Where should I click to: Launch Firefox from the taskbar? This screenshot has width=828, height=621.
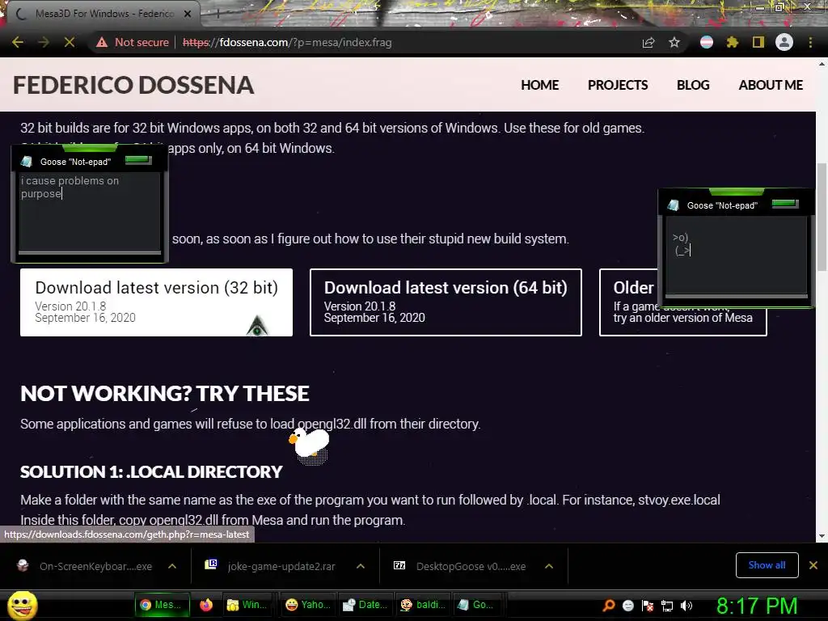coord(206,605)
